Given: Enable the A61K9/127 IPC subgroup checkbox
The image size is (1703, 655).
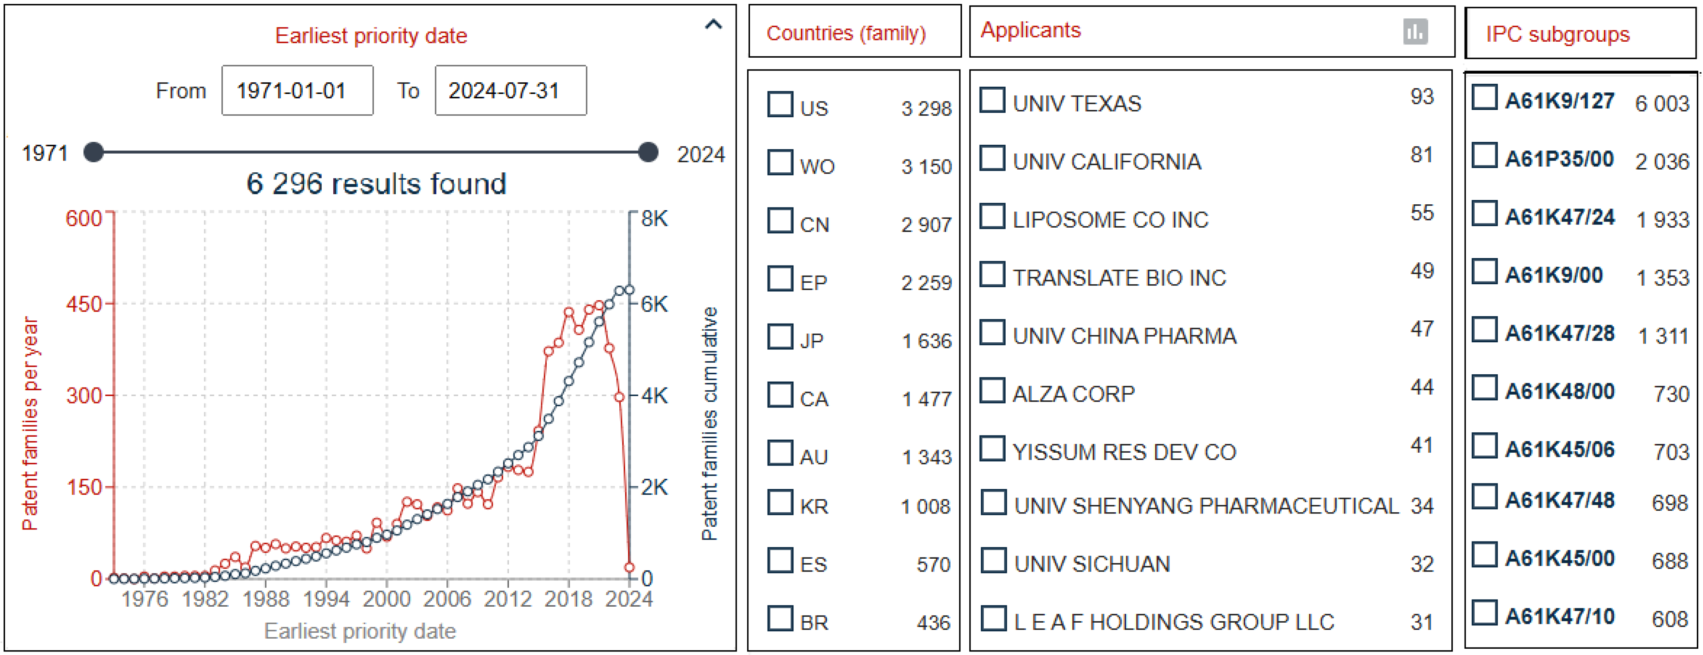Looking at the screenshot, I should pos(1484,97).
